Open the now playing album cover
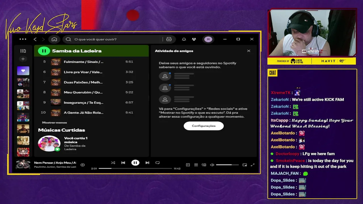Screen dimensions: 363x204 pos(23,164)
